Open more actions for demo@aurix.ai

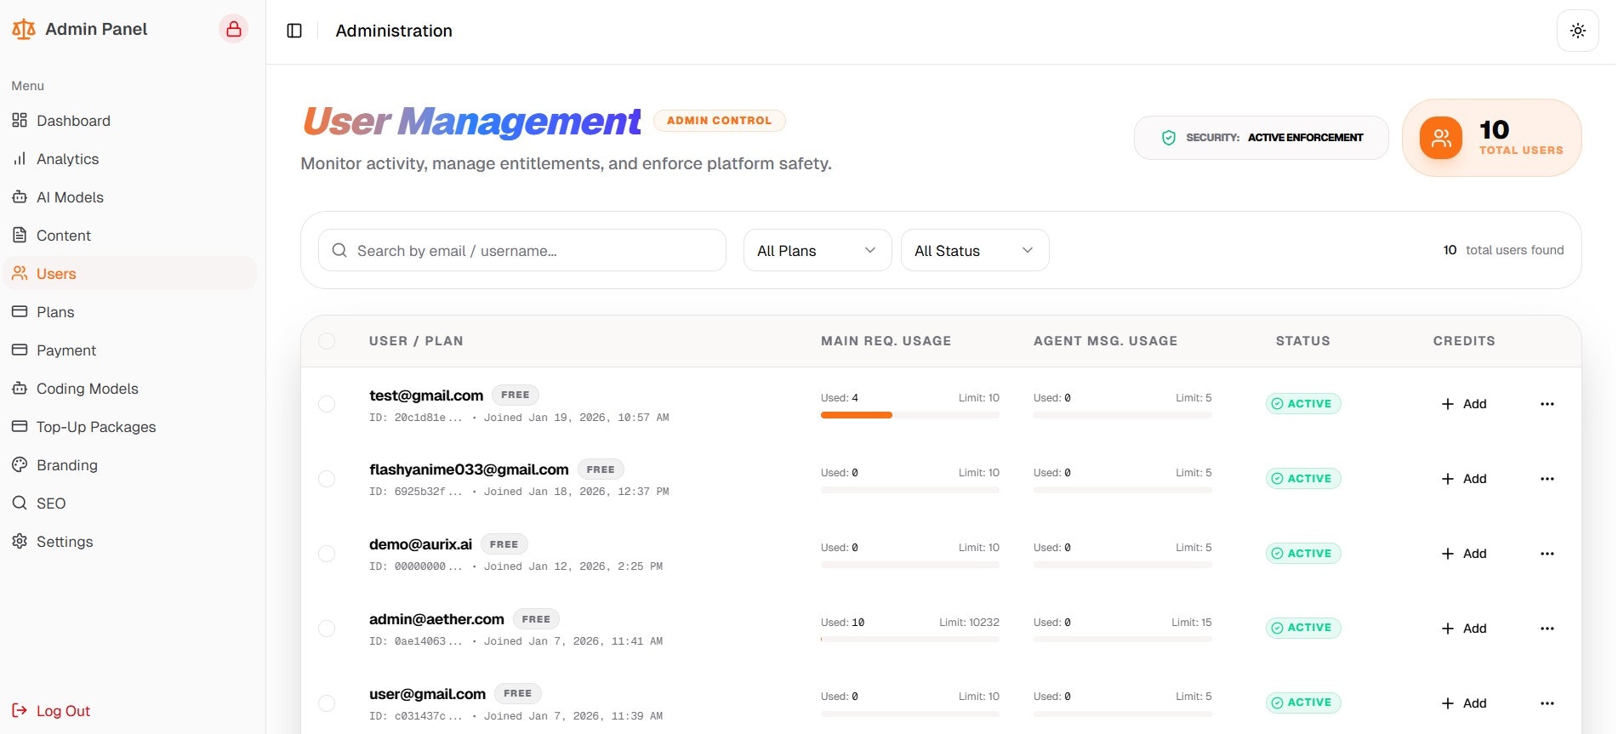pyautogui.click(x=1547, y=554)
